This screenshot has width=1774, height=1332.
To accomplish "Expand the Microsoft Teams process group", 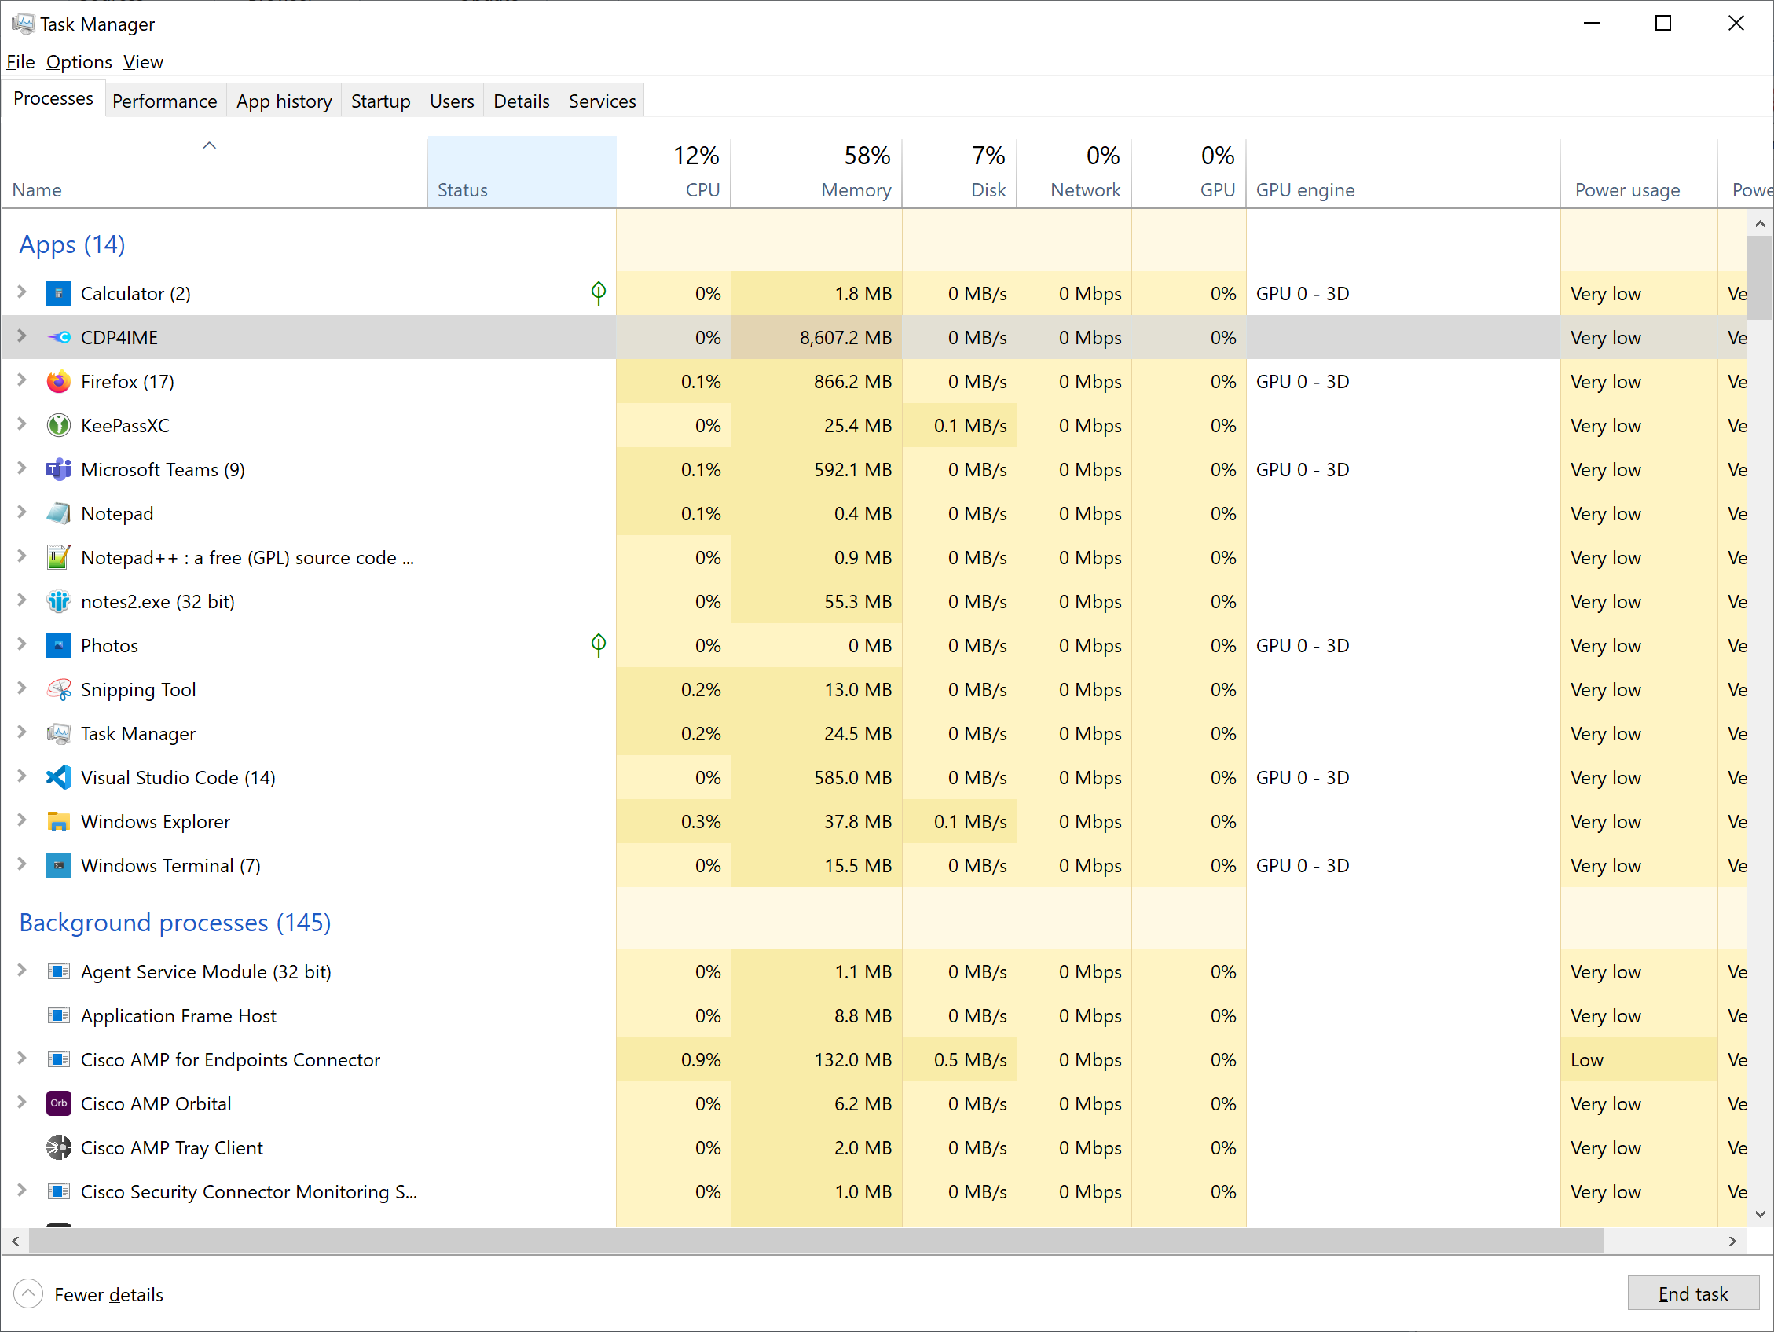I will point(21,469).
